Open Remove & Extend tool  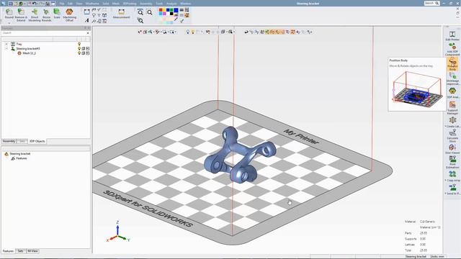coord(21,14)
